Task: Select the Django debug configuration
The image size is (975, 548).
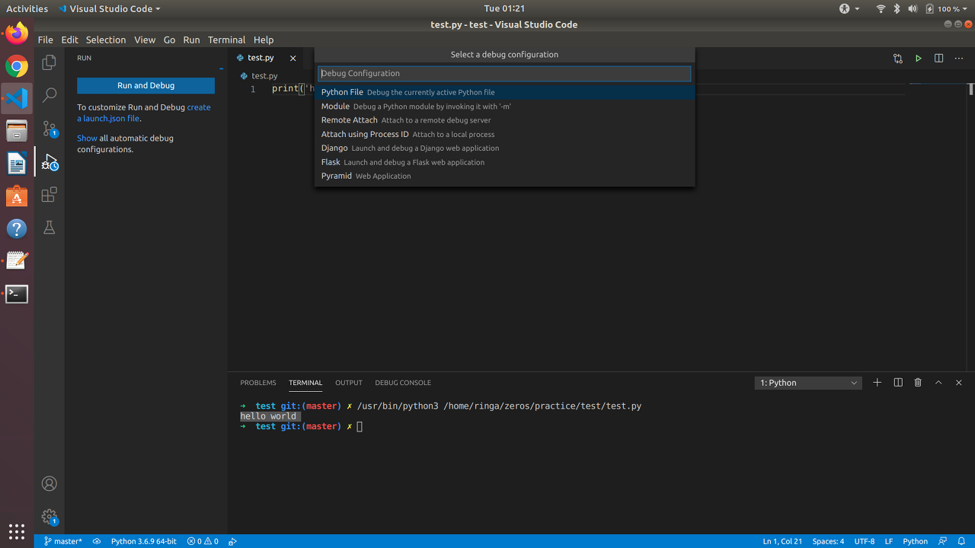Action: (x=504, y=148)
